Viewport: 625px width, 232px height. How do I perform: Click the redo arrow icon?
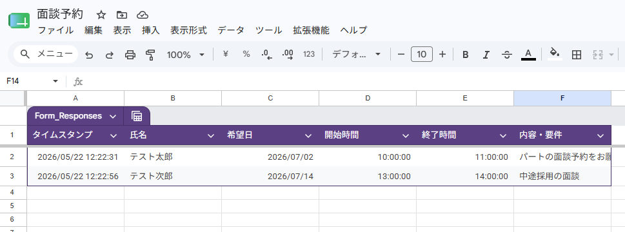tap(109, 55)
